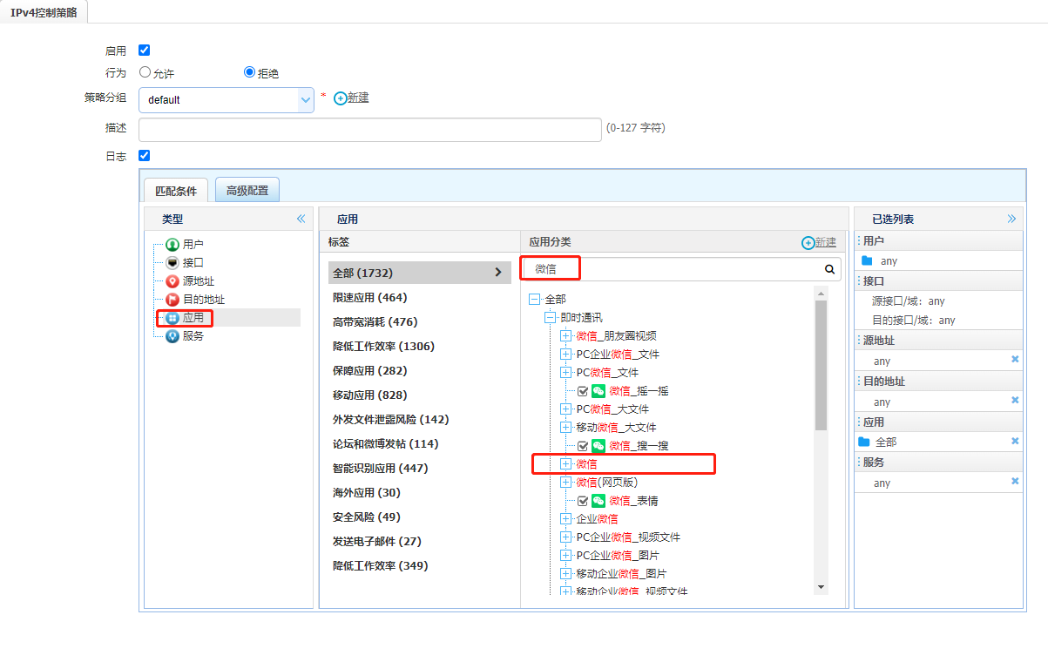Click folder icon beside 应用 全部
This screenshot has width=1048, height=662.
(864, 442)
